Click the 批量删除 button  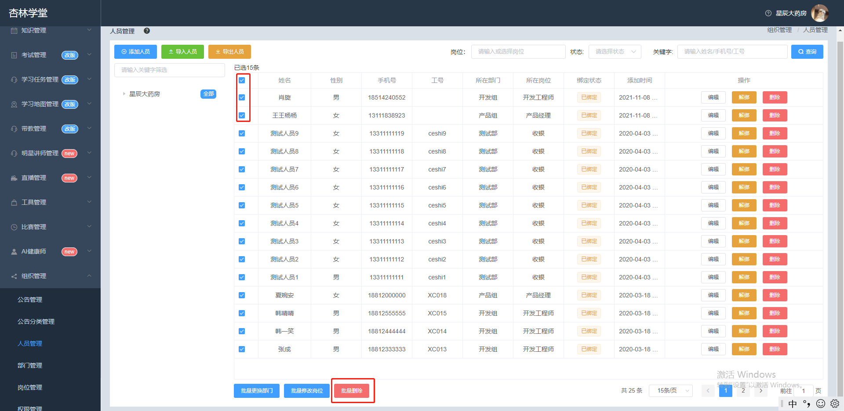point(352,390)
